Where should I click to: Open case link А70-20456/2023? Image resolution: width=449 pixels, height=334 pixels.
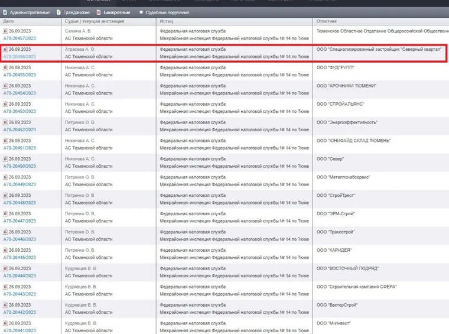(x=20, y=57)
